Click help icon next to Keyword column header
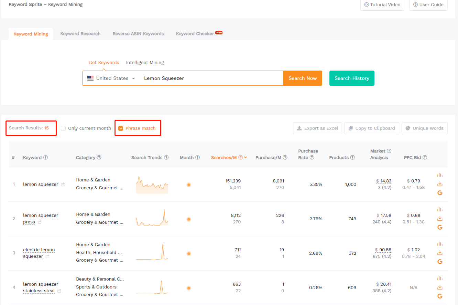Screen dimensions: 458x305 point(45,158)
